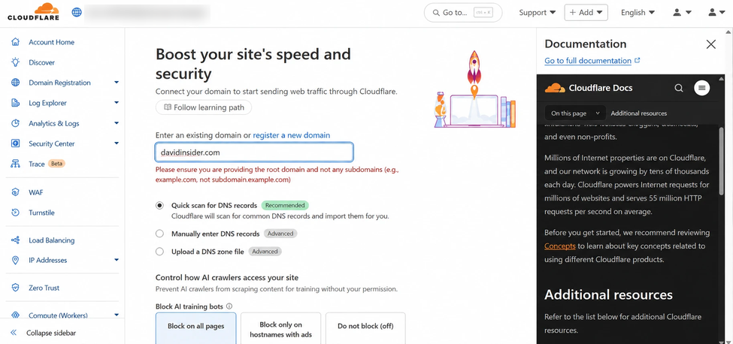Click the Account Home house icon
The width and height of the screenshot is (733, 344).
[x=16, y=42]
